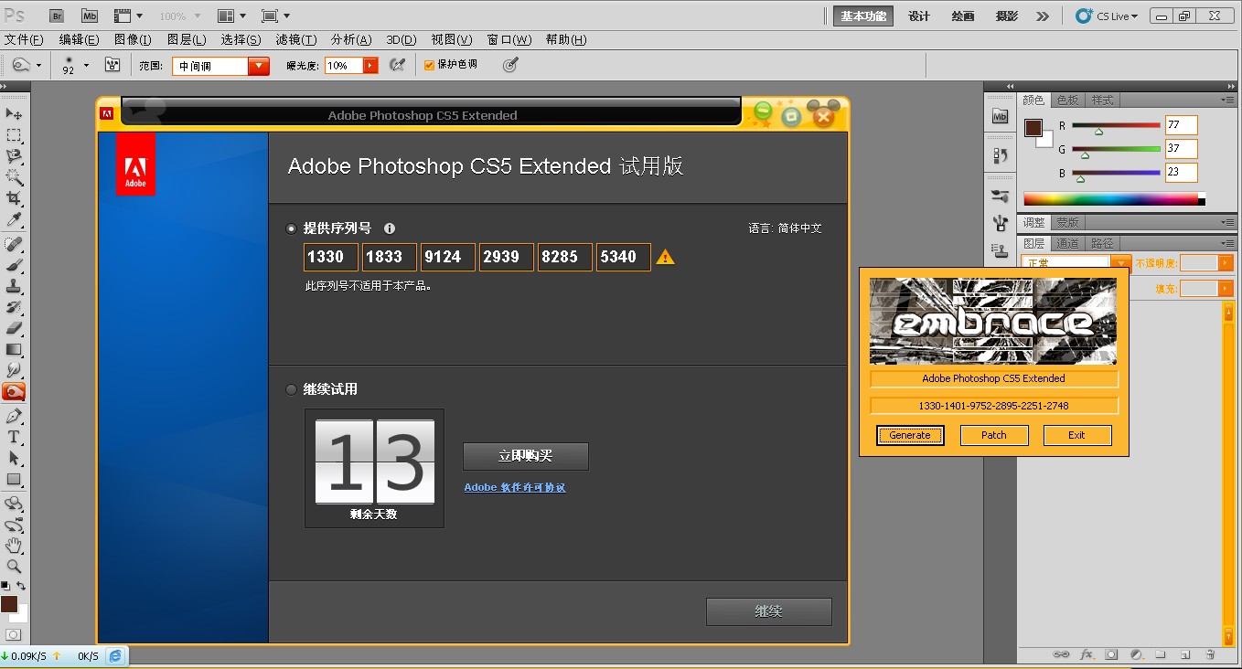Screen dimensions: 1242x669
Task: Switch to the 通道 tab
Action: [x=1067, y=243]
